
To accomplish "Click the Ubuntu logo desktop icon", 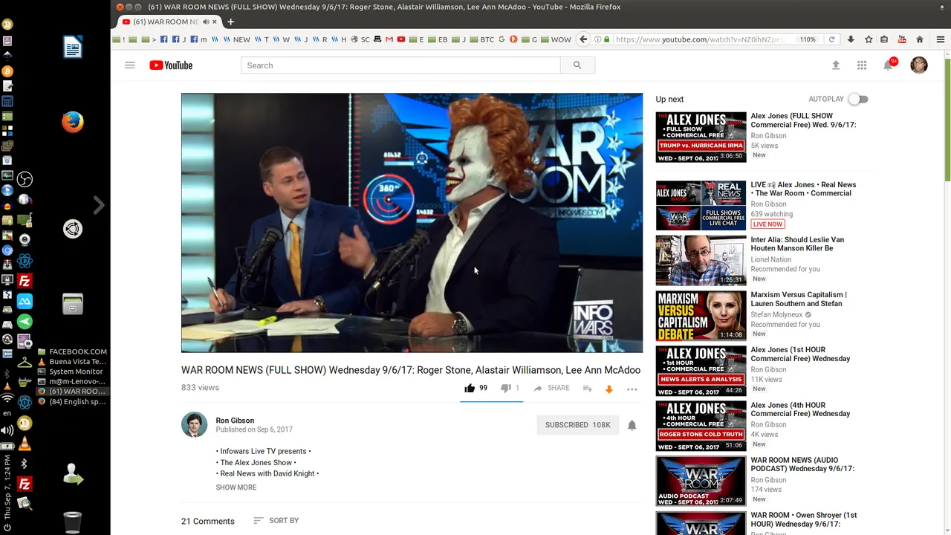I will [x=73, y=230].
